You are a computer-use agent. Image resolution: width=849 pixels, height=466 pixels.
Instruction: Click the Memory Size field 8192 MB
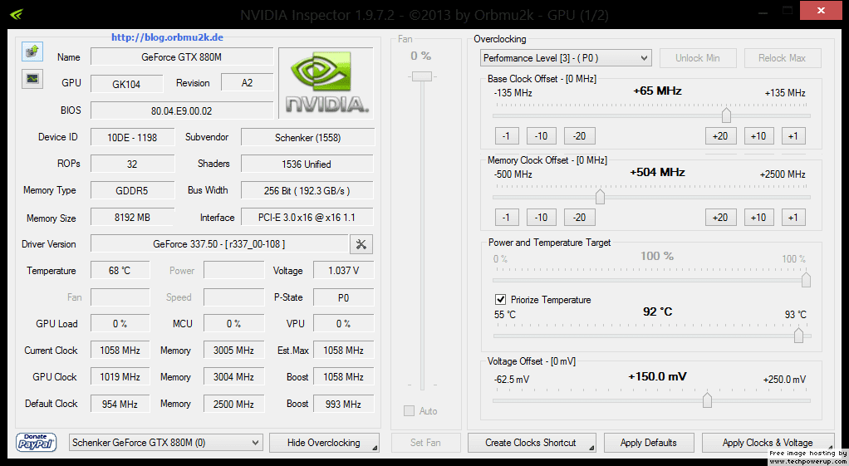point(133,217)
